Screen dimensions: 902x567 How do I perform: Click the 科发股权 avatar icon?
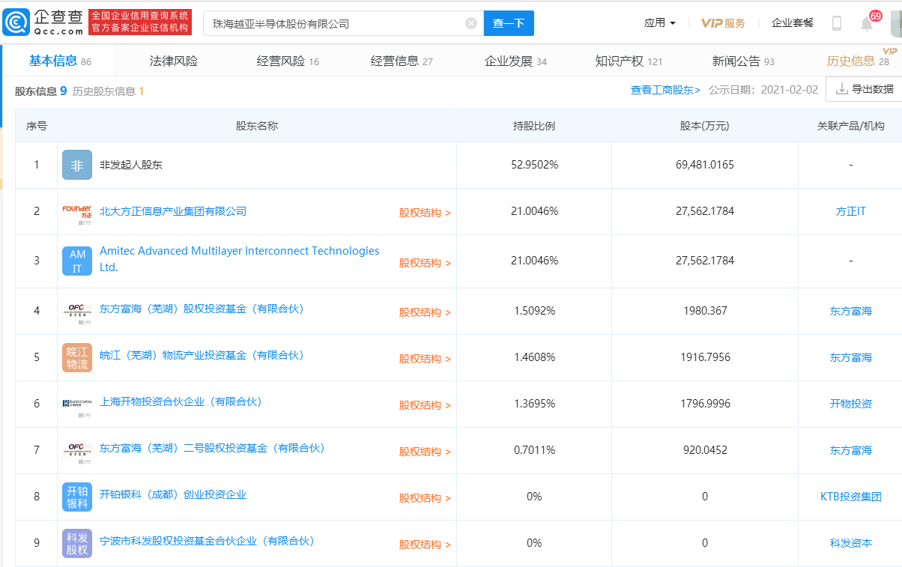[x=77, y=543]
